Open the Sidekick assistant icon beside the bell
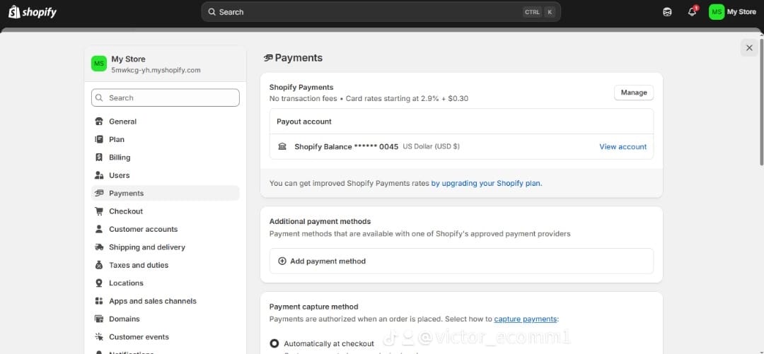Viewport: 764px width, 354px height. [x=668, y=12]
